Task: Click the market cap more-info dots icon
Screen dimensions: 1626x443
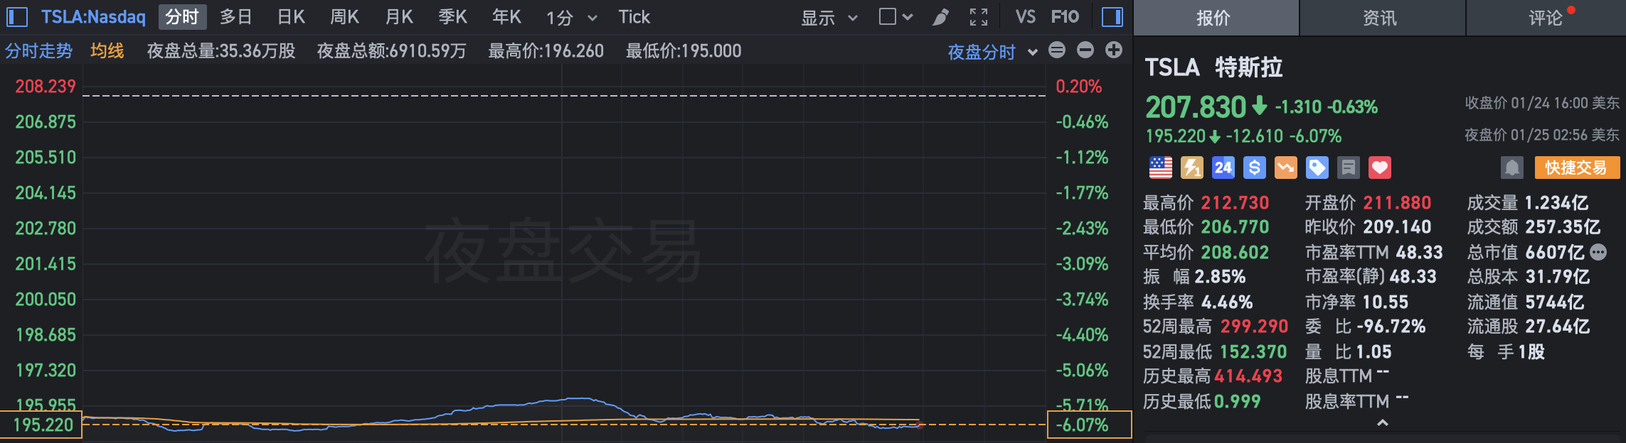Action: [x=1598, y=252]
